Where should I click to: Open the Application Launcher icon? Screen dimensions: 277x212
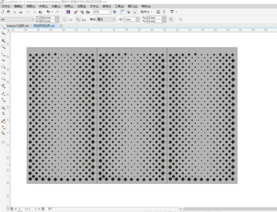(x=172, y=12)
